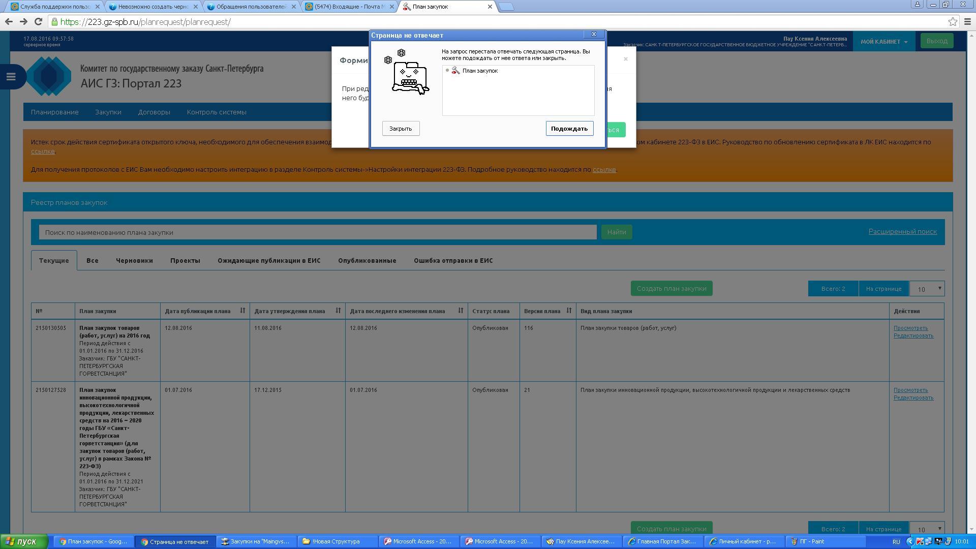
Task: Expand the Мой кабинет dropdown
Action: click(x=883, y=42)
